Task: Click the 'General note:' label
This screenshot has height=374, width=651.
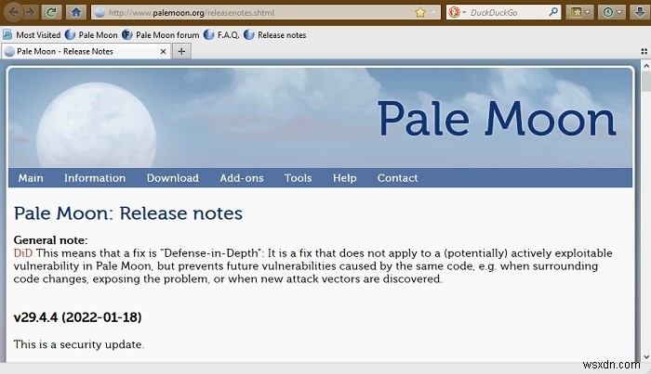Action: (50, 240)
